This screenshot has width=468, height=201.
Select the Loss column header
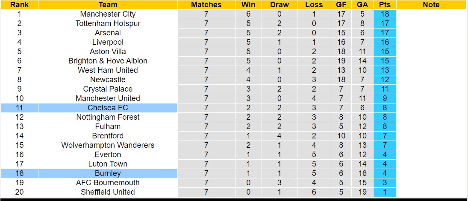pos(314,5)
